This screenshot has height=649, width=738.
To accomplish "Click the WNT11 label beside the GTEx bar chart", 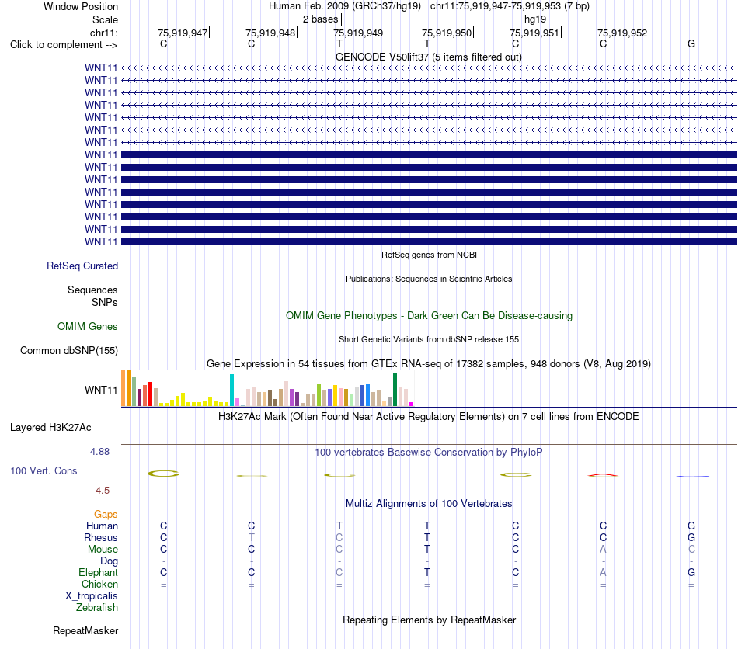I will pyautogui.click(x=101, y=390).
